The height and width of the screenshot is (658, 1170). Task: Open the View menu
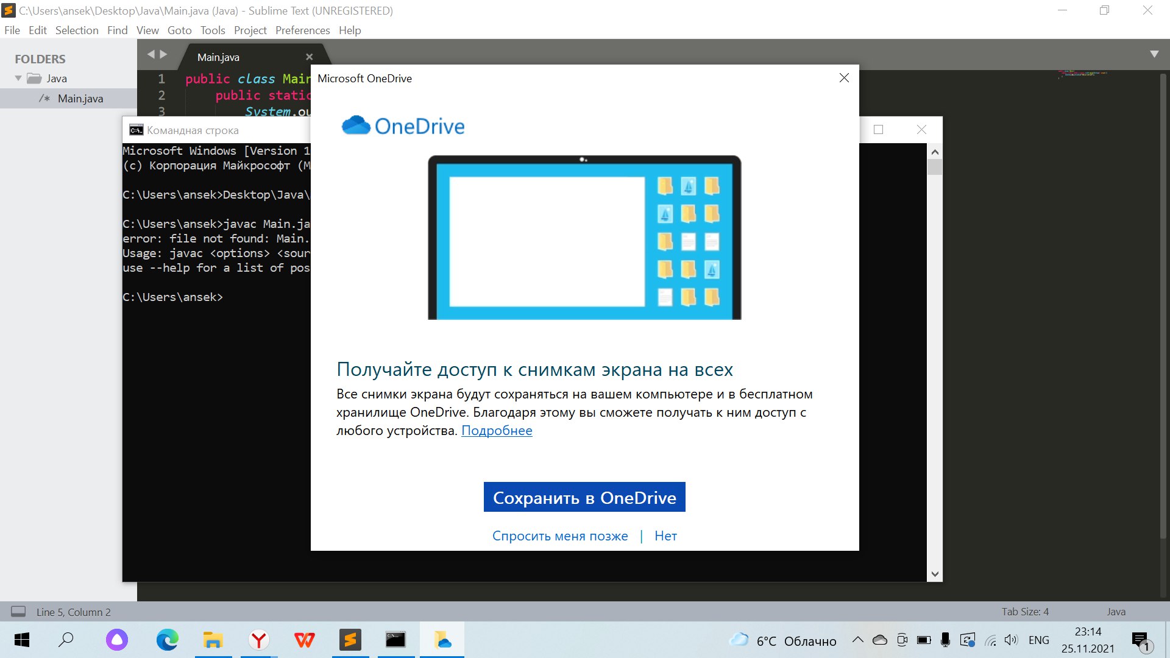[x=147, y=30]
